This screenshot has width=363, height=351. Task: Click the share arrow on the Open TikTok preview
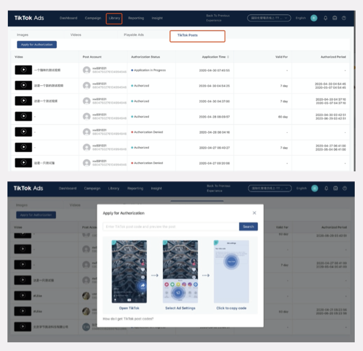pos(143,285)
